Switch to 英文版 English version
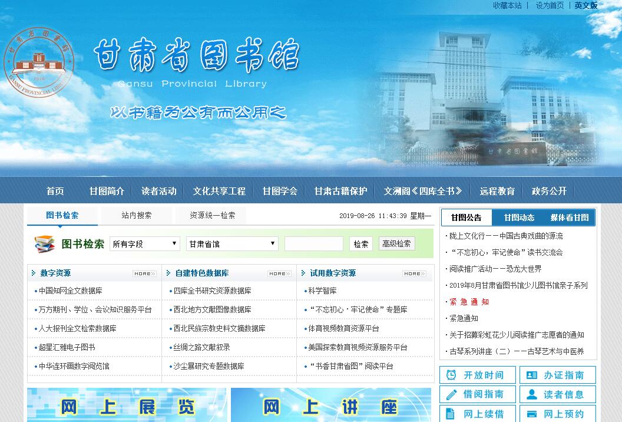This screenshot has width=622, height=422. coord(586,5)
